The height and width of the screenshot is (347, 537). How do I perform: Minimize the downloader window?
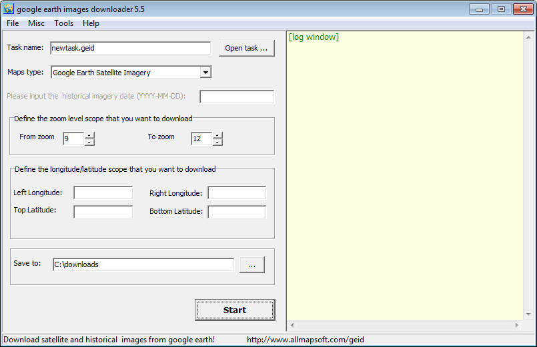point(479,9)
